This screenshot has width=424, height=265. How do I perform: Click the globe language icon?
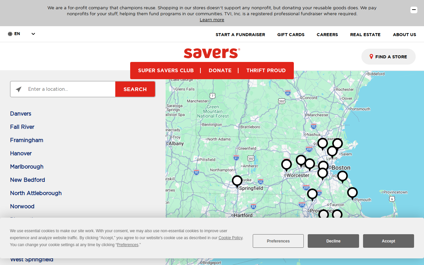[x=10, y=34]
